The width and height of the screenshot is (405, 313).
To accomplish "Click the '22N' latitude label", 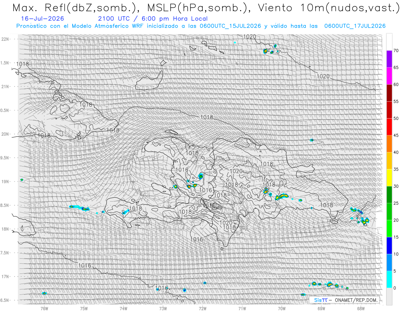I will coord(5,39).
